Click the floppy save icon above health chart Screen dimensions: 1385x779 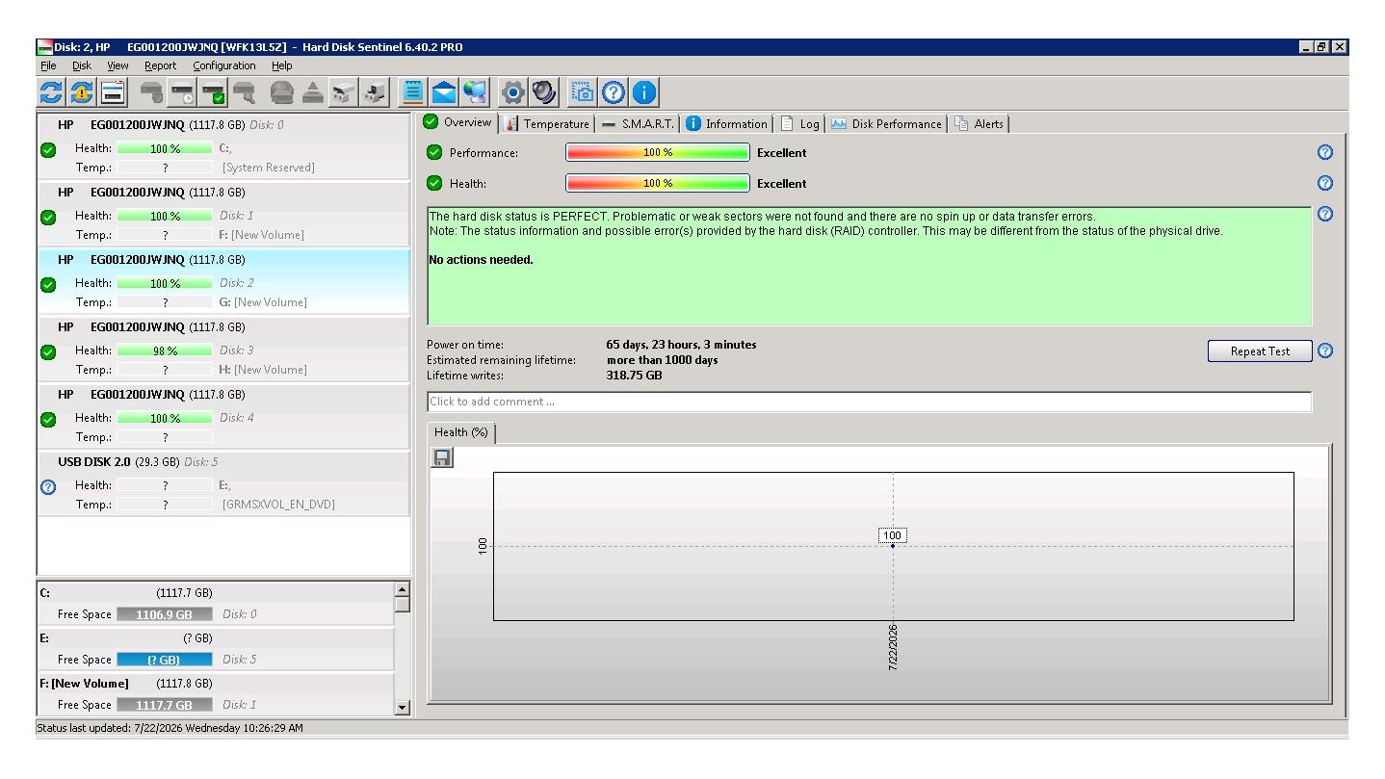pos(442,458)
